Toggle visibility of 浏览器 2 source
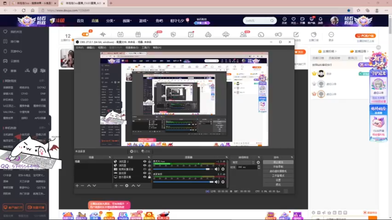The width and height of the screenshot is (392, 220). click(145, 161)
